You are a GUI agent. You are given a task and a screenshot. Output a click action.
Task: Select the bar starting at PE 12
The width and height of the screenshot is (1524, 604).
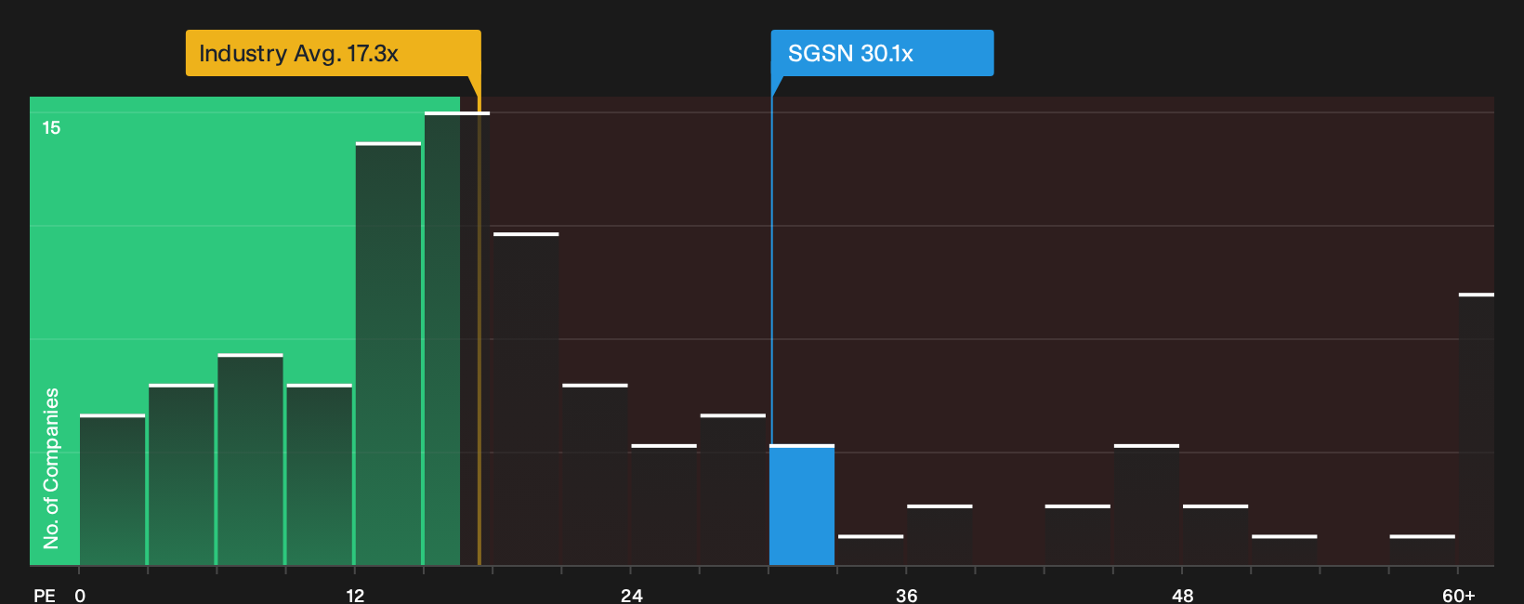[388, 354]
